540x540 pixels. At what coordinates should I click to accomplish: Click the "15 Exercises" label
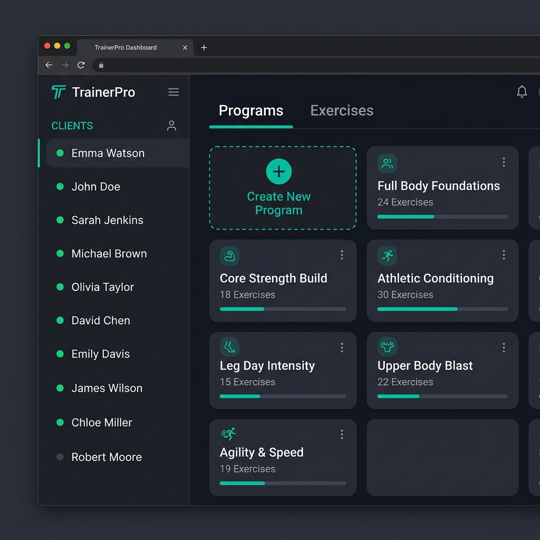(247, 382)
